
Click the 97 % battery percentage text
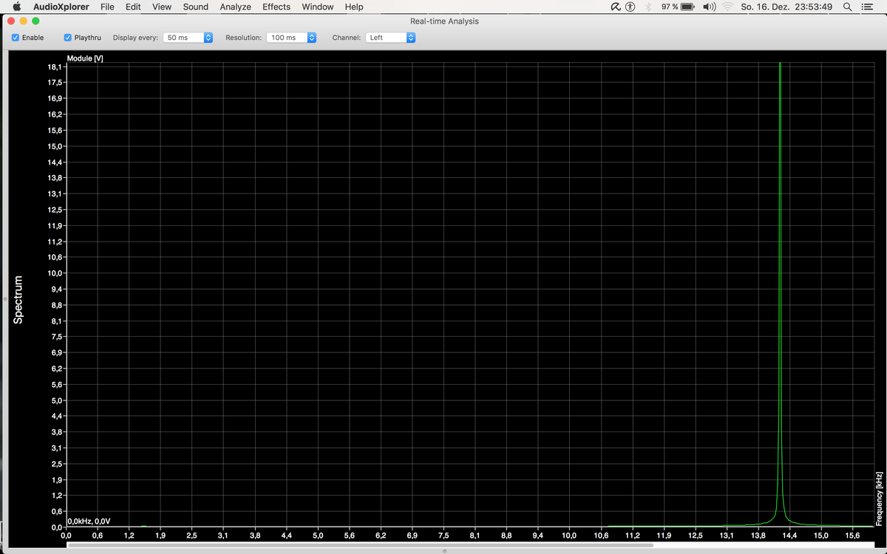(670, 7)
